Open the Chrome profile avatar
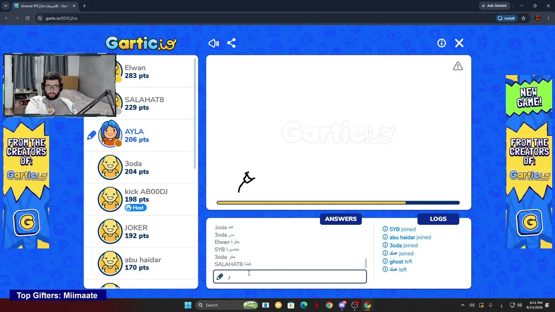The image size is (555, 312). coord(538,18)
